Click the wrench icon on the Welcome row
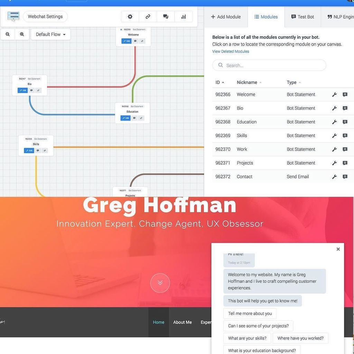354x354 pixels. coord(334,94)
